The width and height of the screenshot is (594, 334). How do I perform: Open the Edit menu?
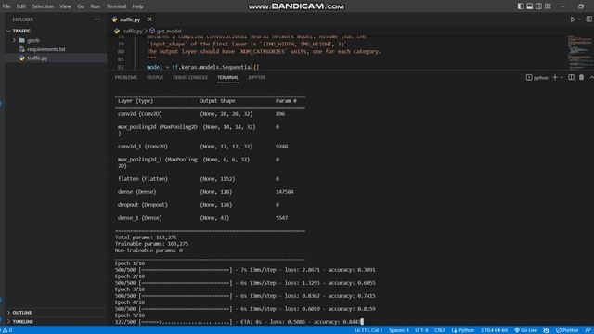[20, 6]
